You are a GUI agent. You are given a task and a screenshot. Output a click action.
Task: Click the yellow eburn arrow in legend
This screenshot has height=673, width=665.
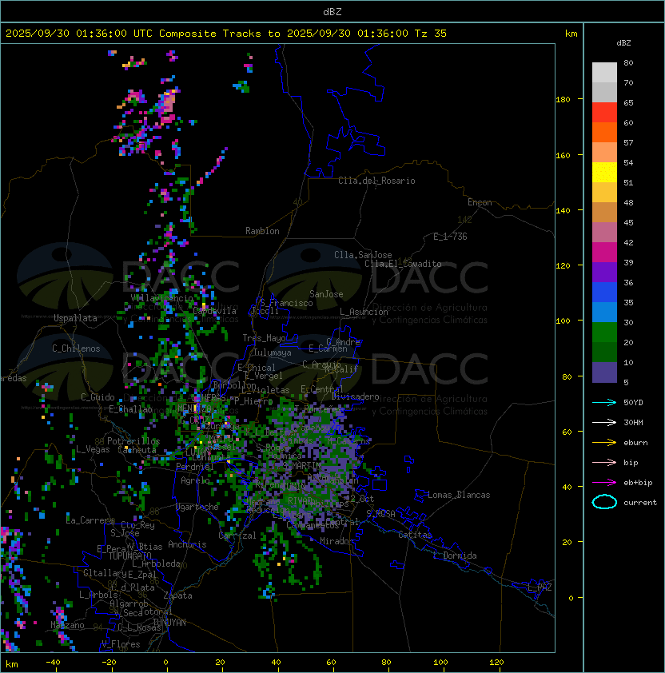click(604, 443)
